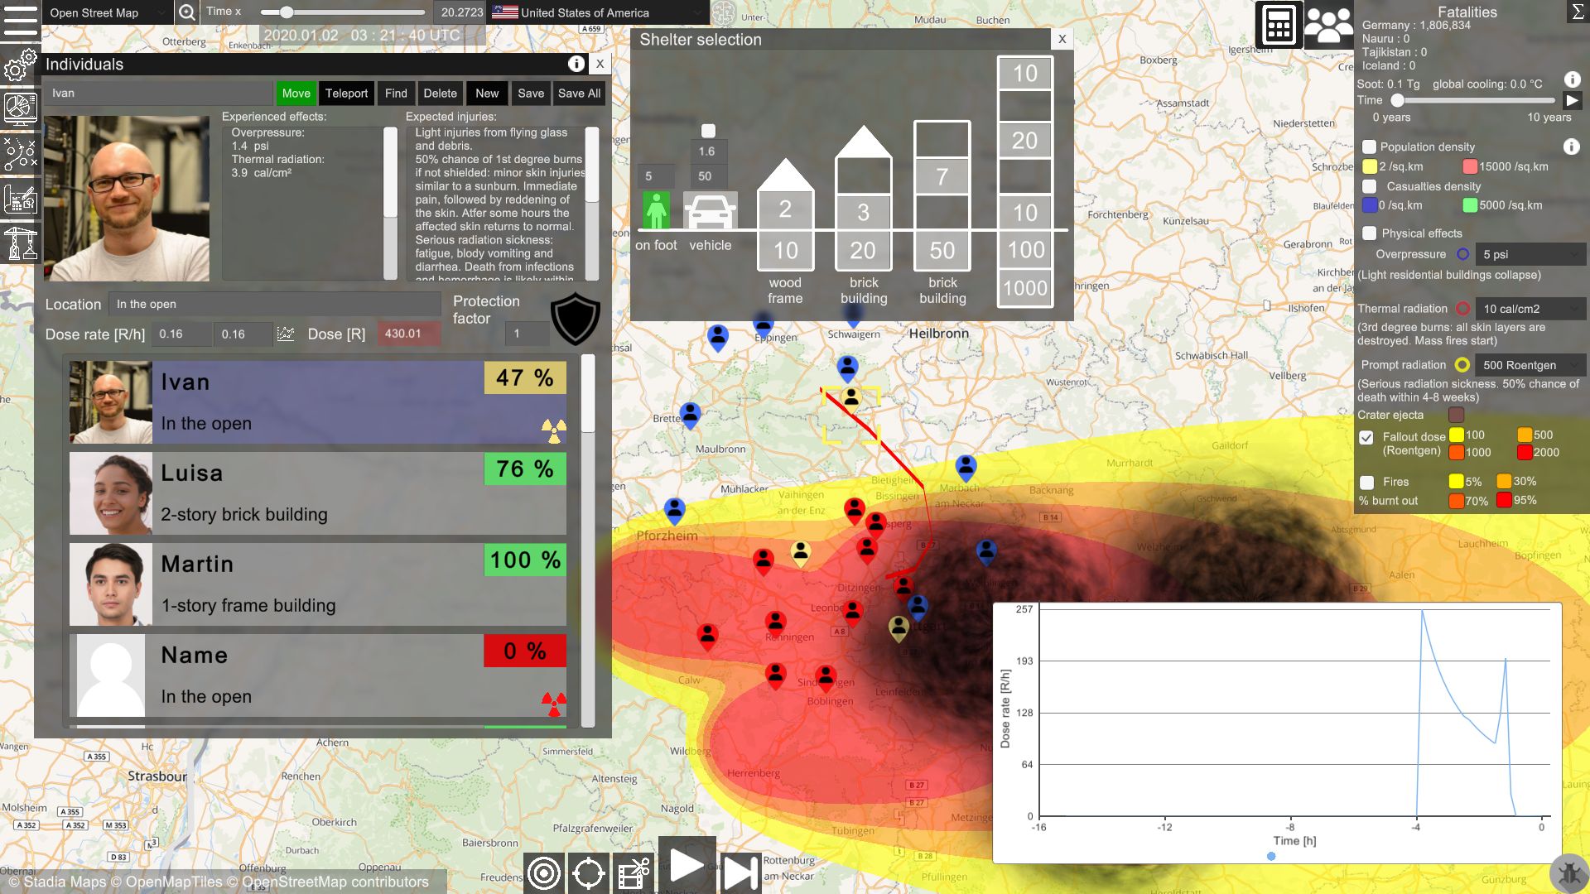Open the calculator tool icon
The image size is (1590, 894).
pyautogui.click(x=1279, y=25)
